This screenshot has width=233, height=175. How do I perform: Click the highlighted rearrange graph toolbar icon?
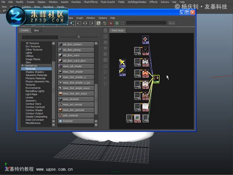click(x=98, y=23)
